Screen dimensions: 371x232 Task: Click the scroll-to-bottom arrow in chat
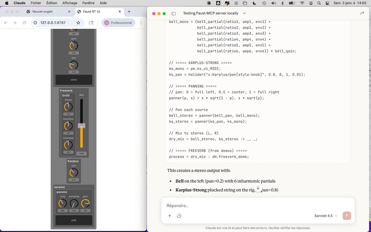[x=258, y=188]
